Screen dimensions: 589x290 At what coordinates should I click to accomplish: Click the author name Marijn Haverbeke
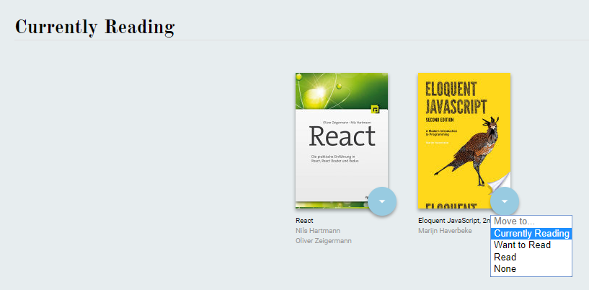pos(445,231)
